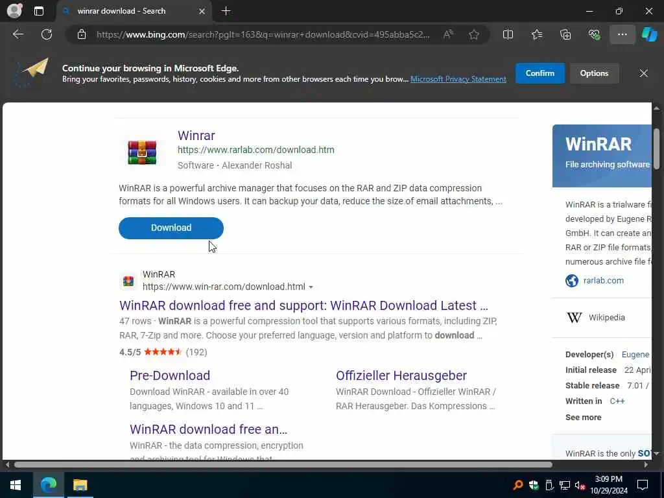664x498 pixels.
Task: Open Settings and more ellipsis menu
Action: click(622, 34)
